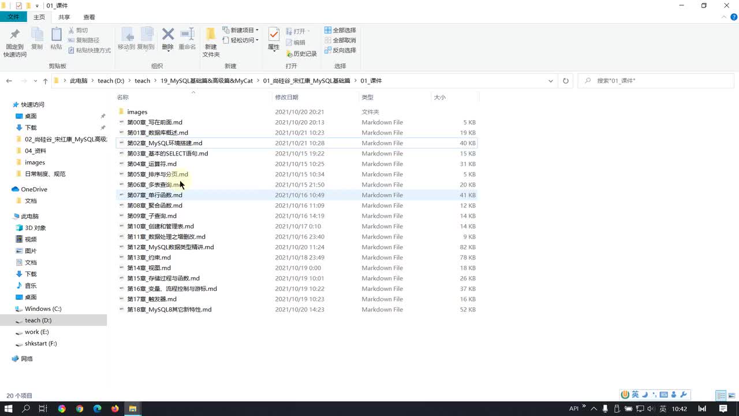This screenshot has width=739, height=416.
Task: Click Select all in ribbon
Action: click(x=340, y=30)
